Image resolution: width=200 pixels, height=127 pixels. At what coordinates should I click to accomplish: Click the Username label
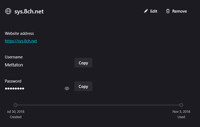(14, 57)
